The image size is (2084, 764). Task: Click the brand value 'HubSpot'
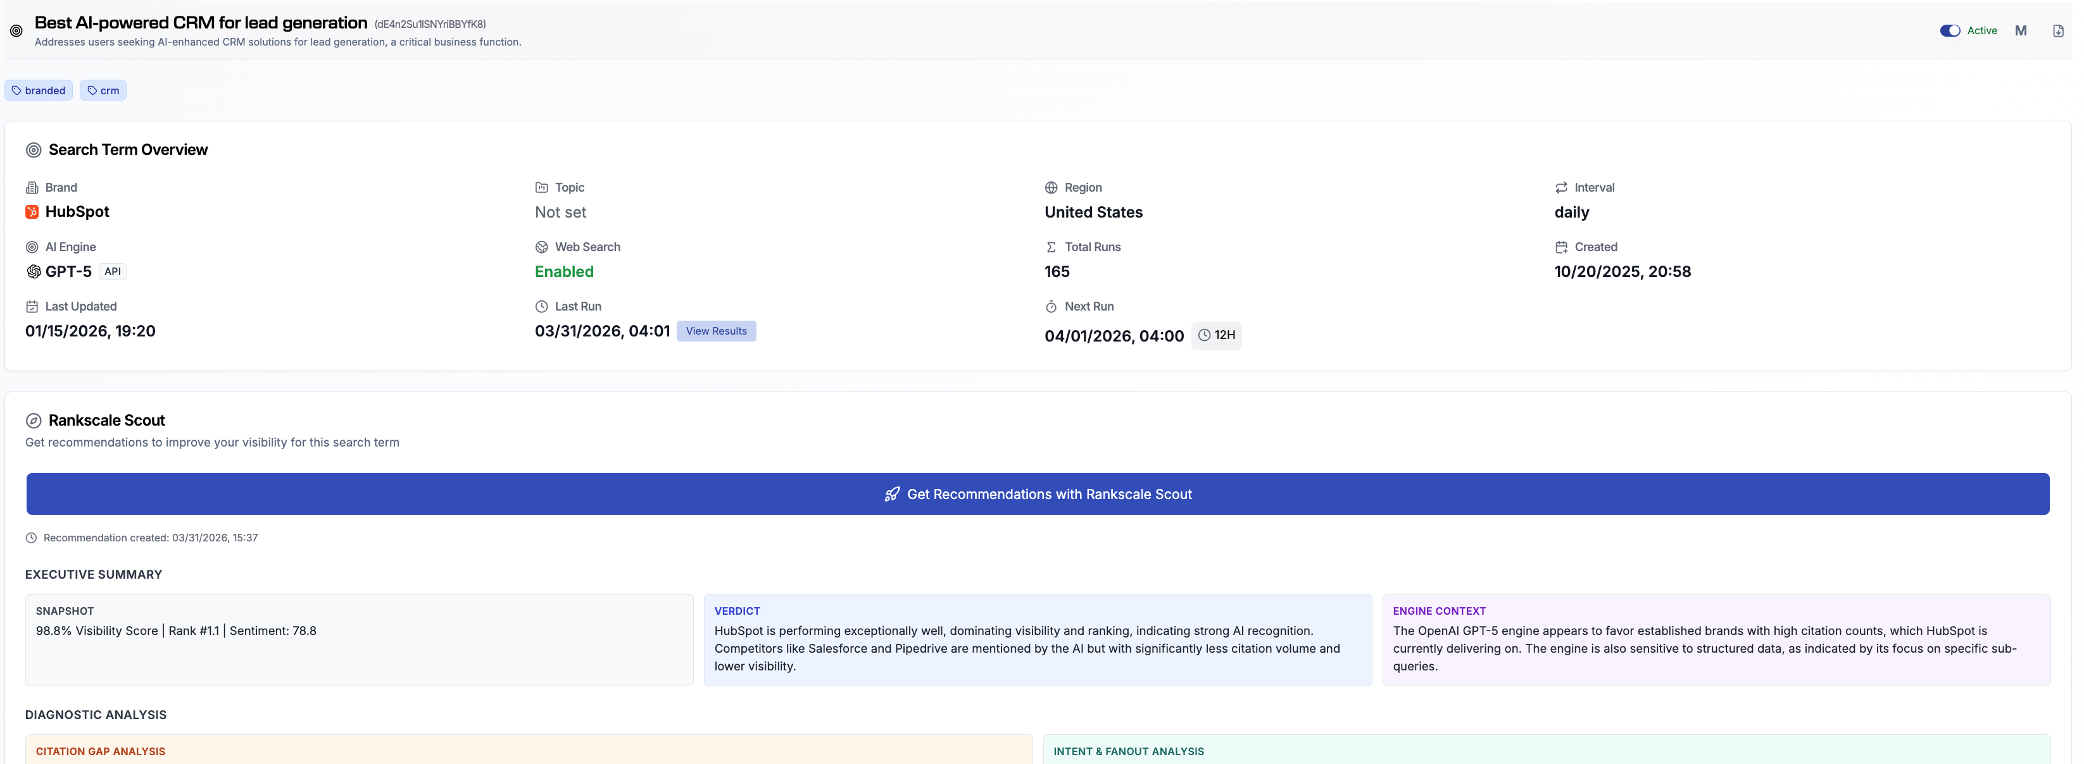pyautogui.click(x=77, y=212)
